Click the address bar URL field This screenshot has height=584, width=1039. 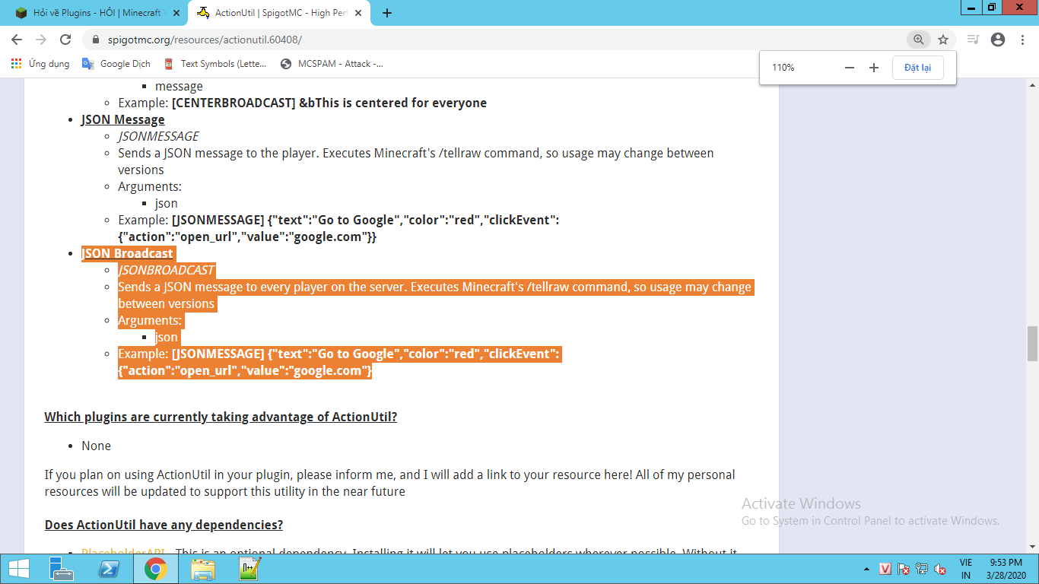pos(494,40)
